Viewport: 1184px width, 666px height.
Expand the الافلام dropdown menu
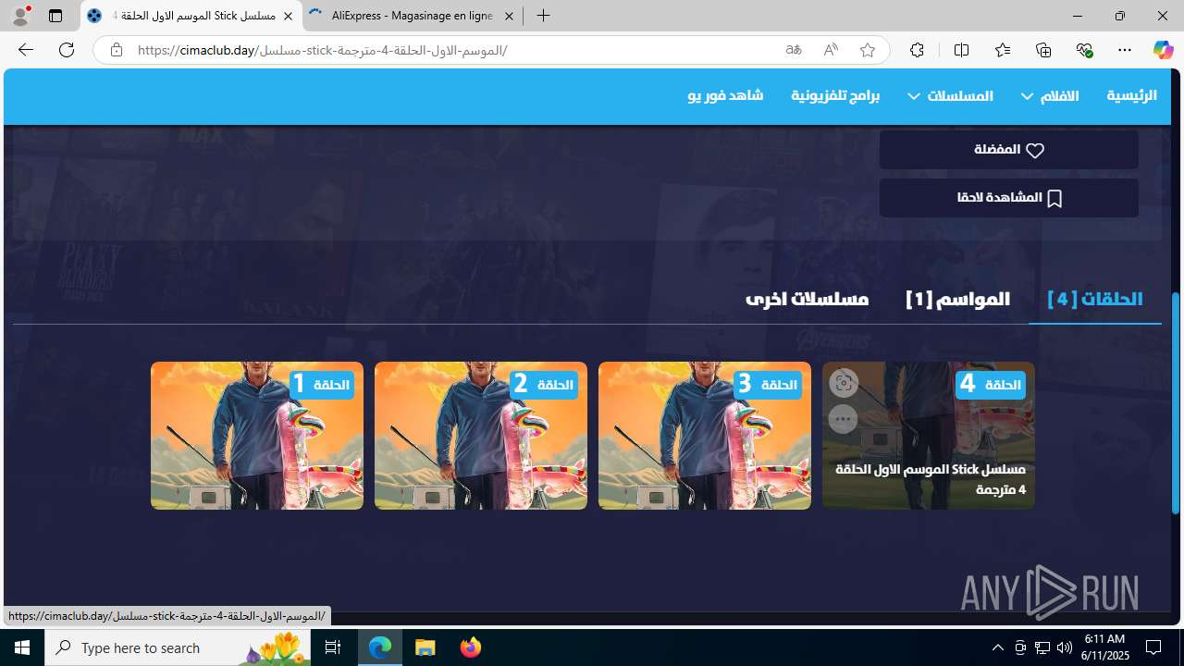click(x=1050, y=96)
